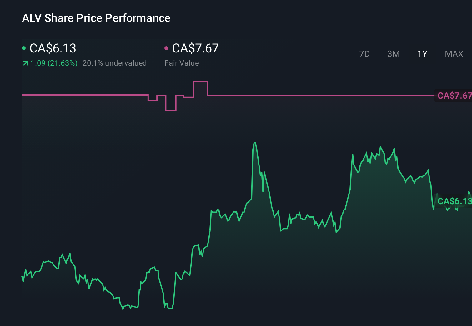This screenshot has height=326, width=472.
Task: Select the 7D time range
Action: [364, 54]
